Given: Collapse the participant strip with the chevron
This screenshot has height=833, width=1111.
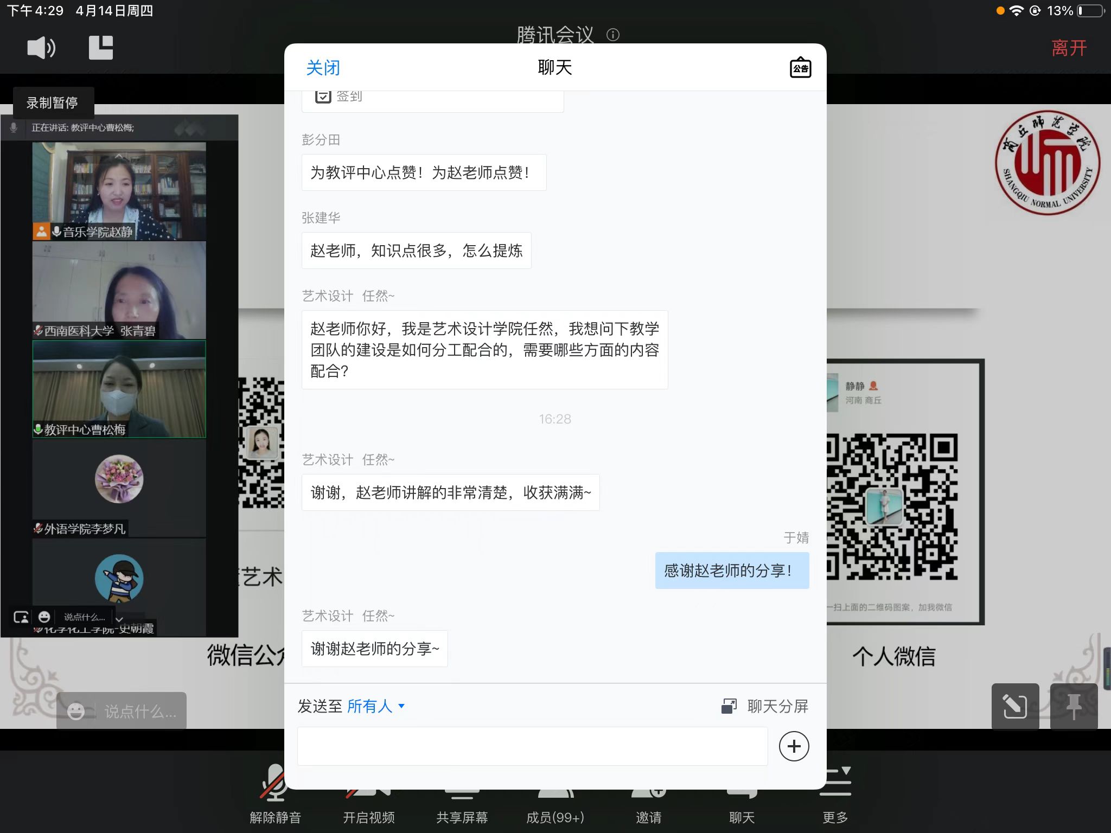Looking at the screenshot, I should point(119,156).
